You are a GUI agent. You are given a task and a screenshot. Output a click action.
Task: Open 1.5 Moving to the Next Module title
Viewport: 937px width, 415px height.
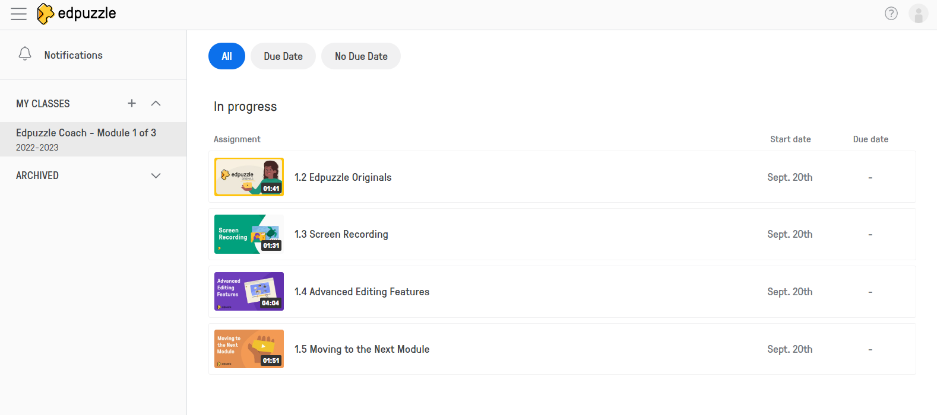[362, 349]
